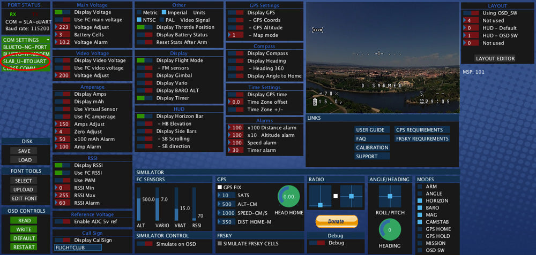
Task: Select SLAB_U~BTOUART from the port list
Action: click(25, 61)
